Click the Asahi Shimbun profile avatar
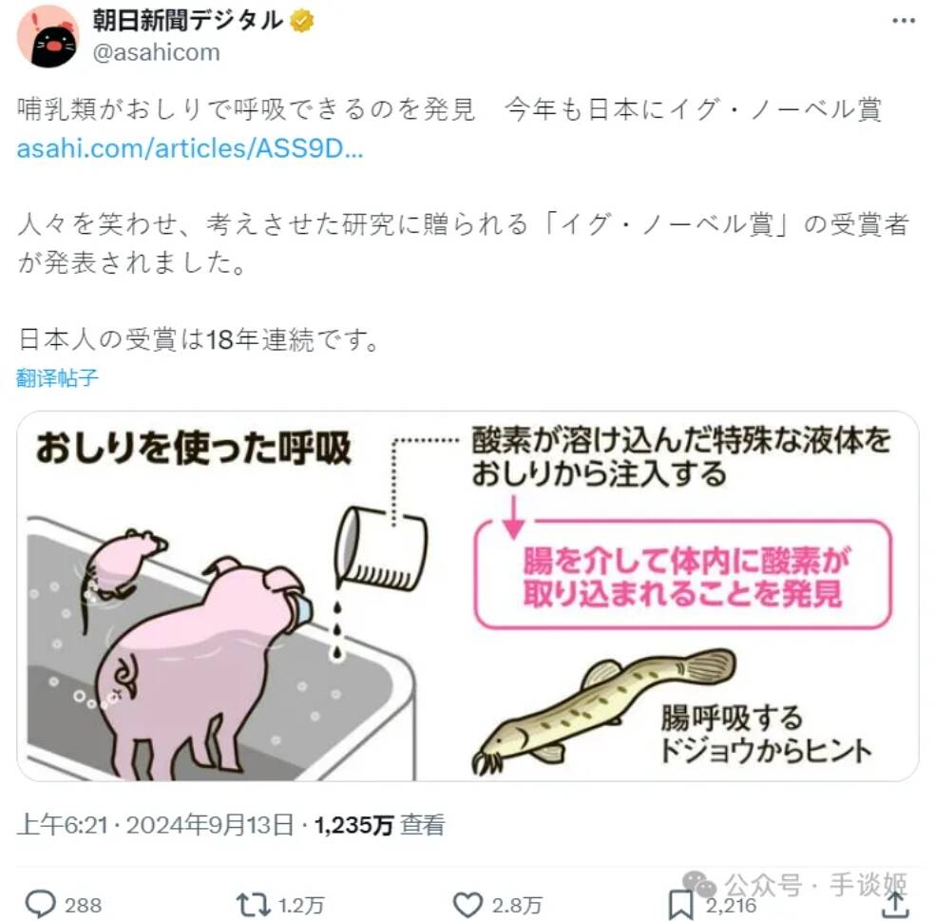The width and height of the screenshot is (935, 921). pos(48,37)
